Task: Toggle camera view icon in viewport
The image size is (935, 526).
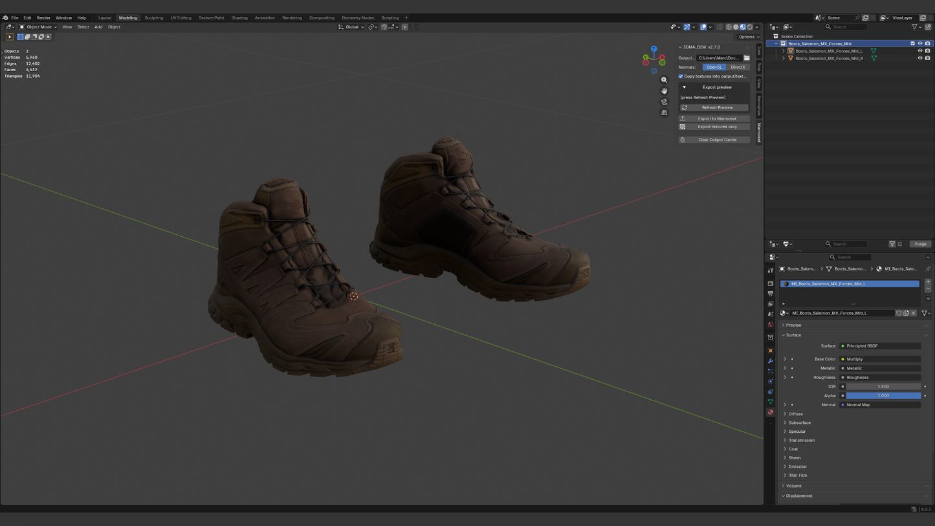Action: click(x=664, y=102)
